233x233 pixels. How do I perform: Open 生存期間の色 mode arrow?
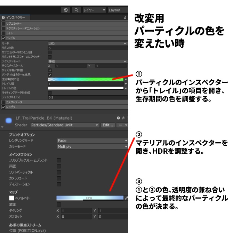126,80
